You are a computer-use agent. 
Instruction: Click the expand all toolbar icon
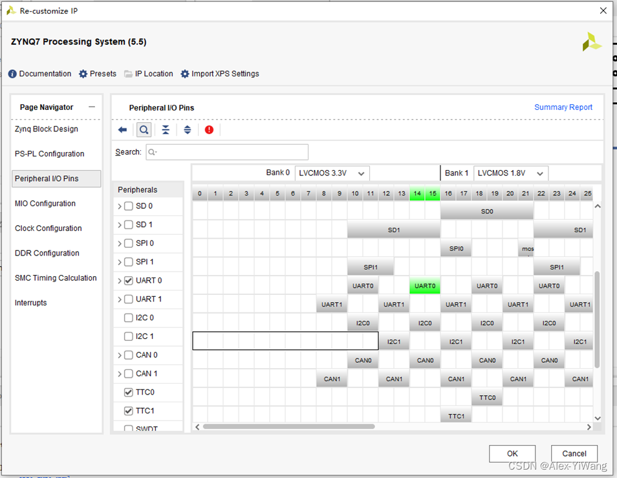[188, 129]
